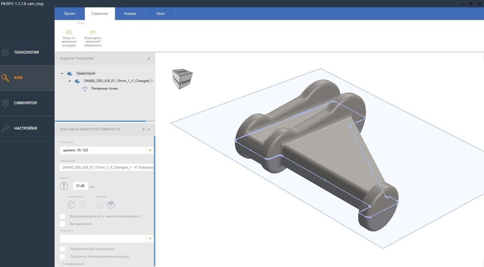
Task: Open the КАМ sidebar section
Action: (27, 78)
